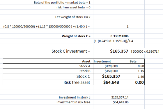Click the $64,642.86 value
The height and width of the screenshot is (109, 163).
click(121, 102)
